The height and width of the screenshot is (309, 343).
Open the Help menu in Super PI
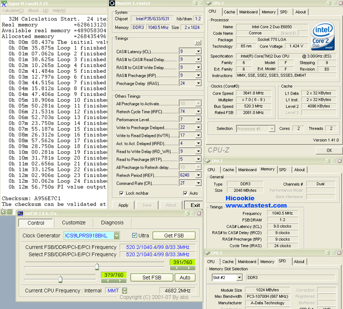59,10
